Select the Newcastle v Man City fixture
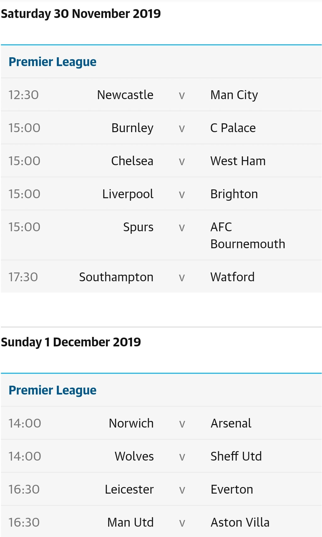Screen dimensions: 322x537 (x=161, y=95)
